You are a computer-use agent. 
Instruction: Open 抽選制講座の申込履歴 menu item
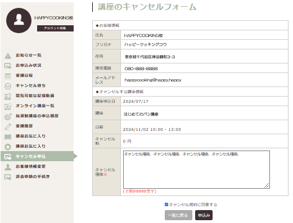click(37, 116)
